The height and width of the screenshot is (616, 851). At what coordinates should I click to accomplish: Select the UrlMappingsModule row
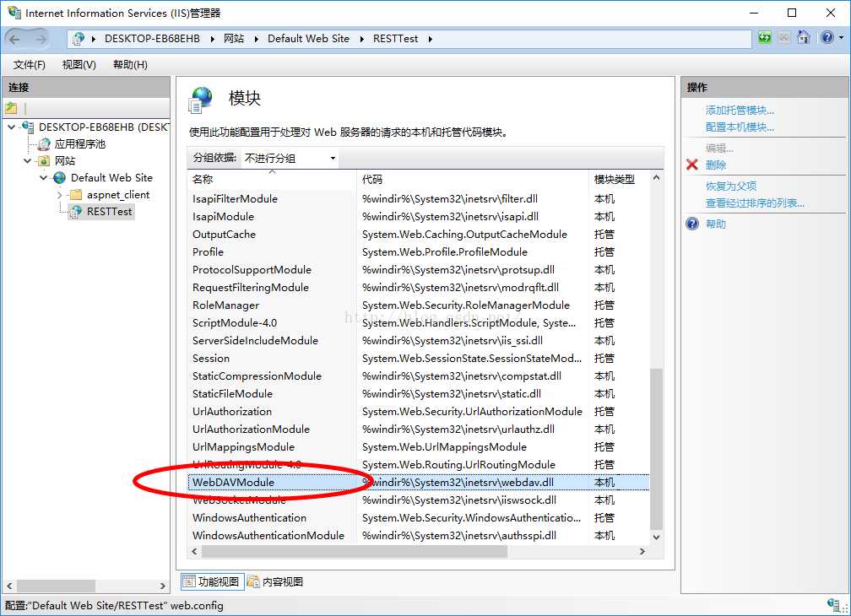(x=419, y=447)
